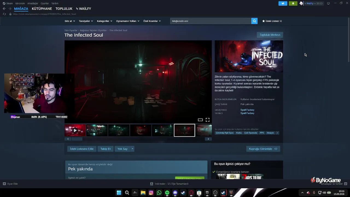The height and width of the screenshot is (197, 350).
Task: Open Instagram from taskbar
Action: [151, 193]
